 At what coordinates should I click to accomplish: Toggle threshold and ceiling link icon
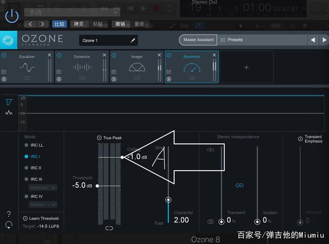(109, 228)
